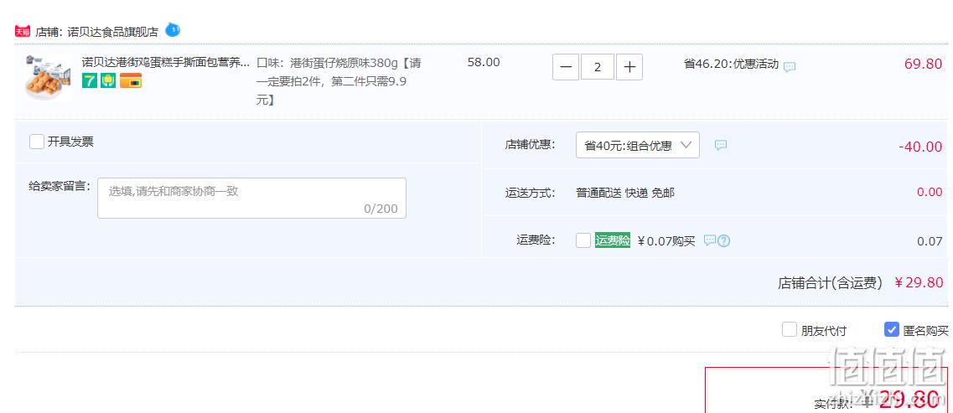Open the bread product thumbnail

(x=48, y=77)
